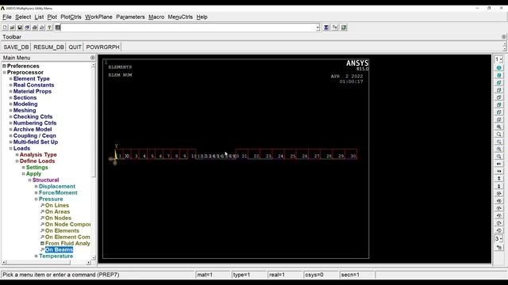This screenshot has width=508, height=285.
Task: Click the zoom in plus magnifier icon
Action: pyautogui.click(x=499, y=150)
